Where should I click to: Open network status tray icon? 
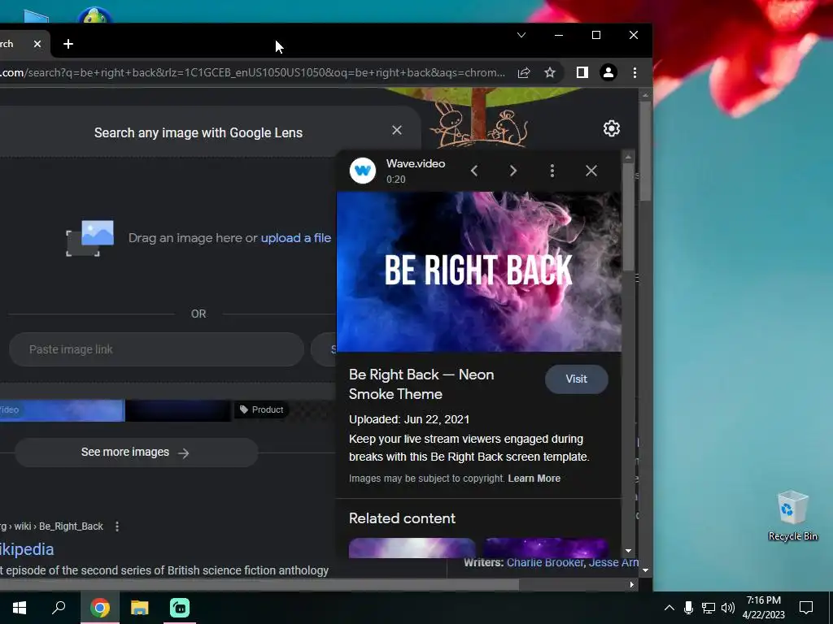709,608
